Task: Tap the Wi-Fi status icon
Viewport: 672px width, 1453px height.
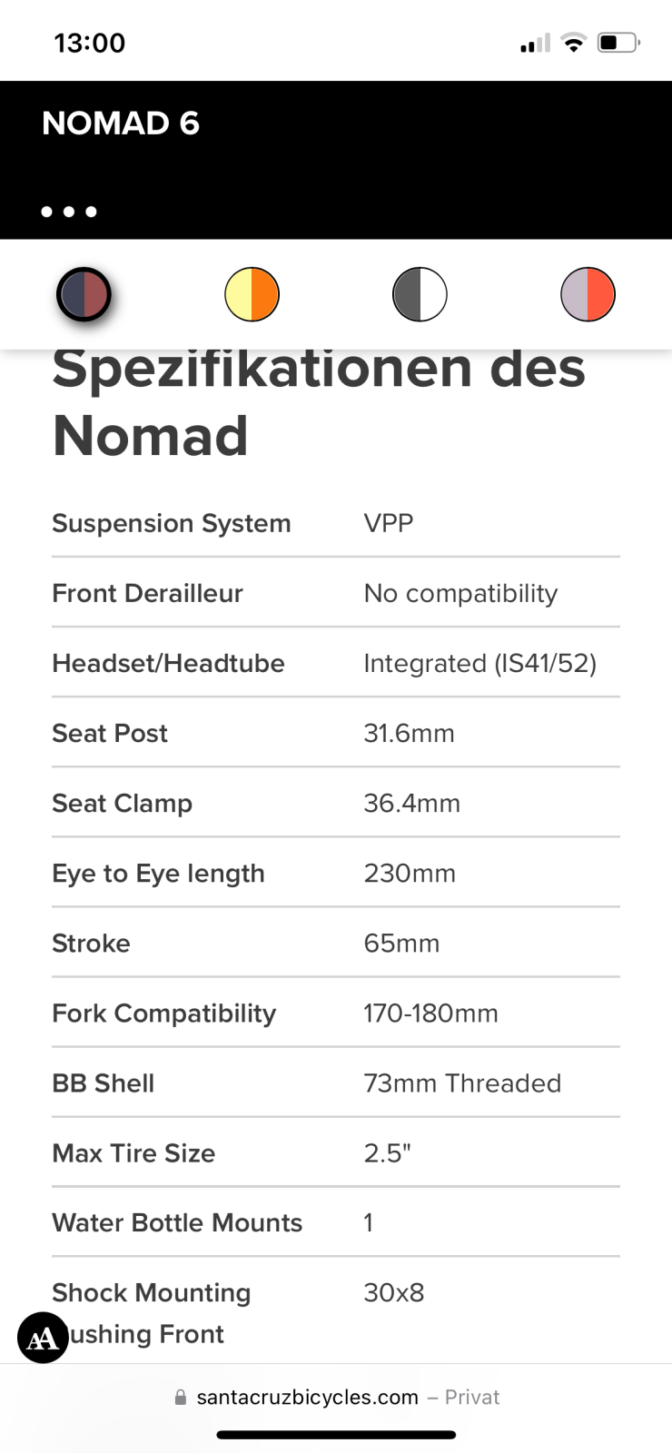Action: point(573,43)
